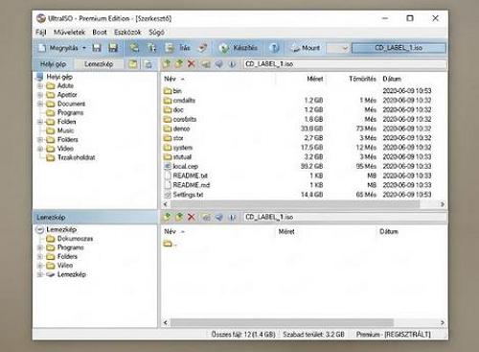
Task: Click the icon before the upper info icon
Action: click(218, 64)
